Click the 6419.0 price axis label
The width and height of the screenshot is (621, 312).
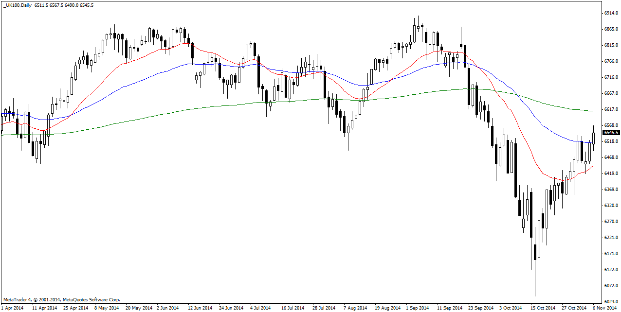pos(611,173)
